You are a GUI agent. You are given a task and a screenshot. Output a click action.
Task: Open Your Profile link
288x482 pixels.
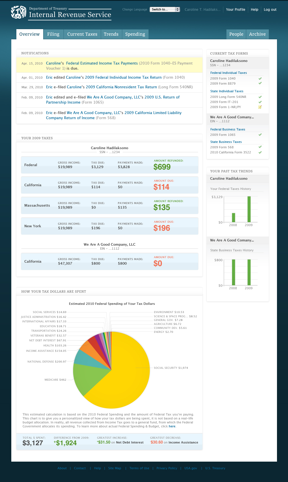pos(235,10)
